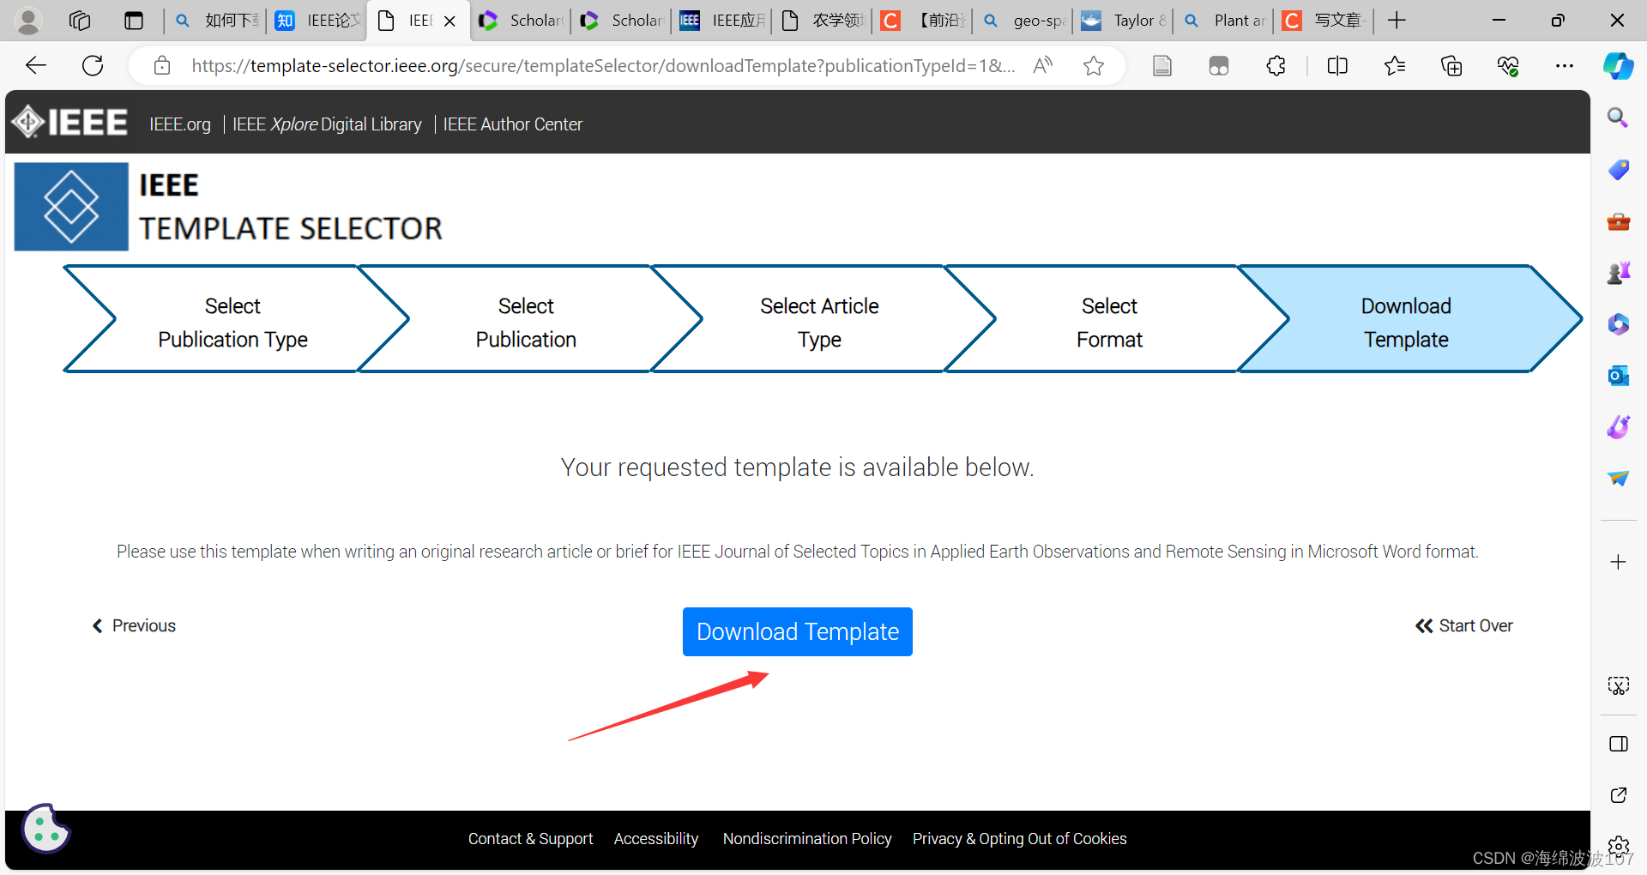This screenshot has width=1647, height=875.
Task: Open sidebar paper plane Drop icon
Action: click(x=1619, y=478)
